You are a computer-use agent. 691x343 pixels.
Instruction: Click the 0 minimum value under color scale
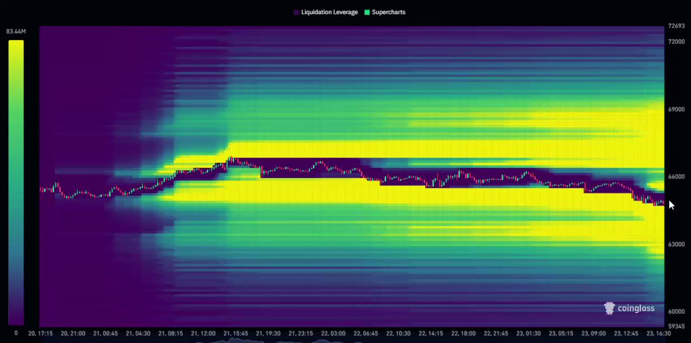(16, 333)
